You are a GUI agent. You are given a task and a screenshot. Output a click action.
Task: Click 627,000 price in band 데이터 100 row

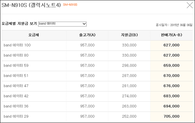pos(172,45)
